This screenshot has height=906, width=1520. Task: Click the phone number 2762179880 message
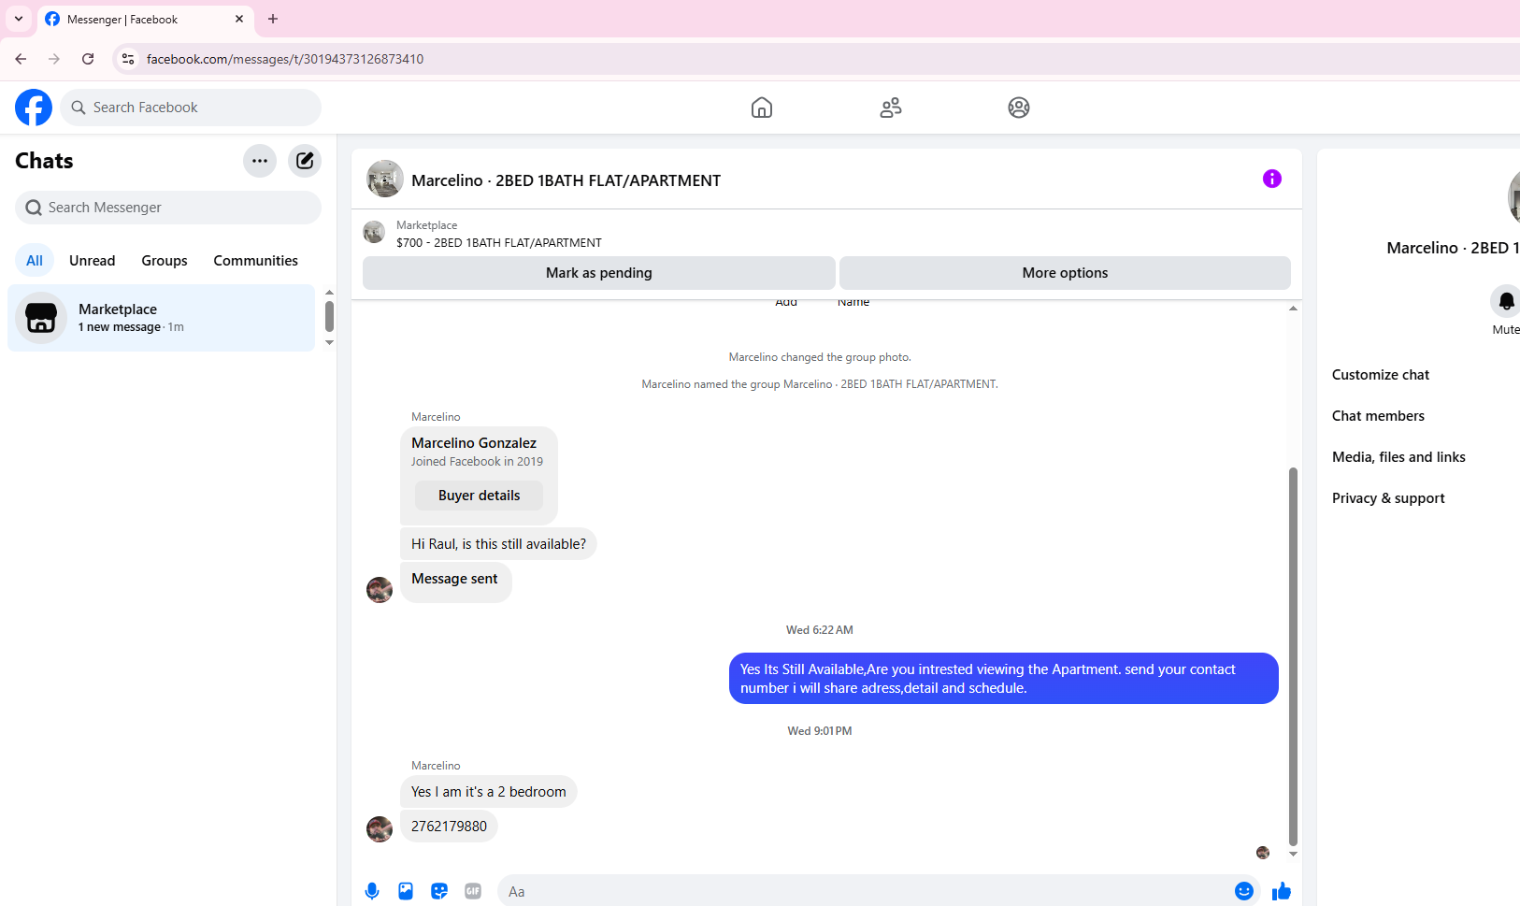(x=449, y=827)
